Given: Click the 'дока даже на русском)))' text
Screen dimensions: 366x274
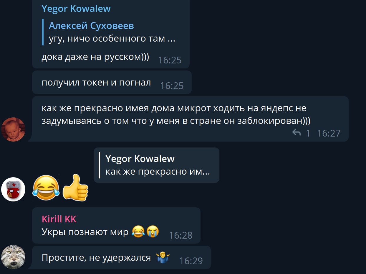Looking at the screenshot, I should pyautogui.click(x=95, y=57).
